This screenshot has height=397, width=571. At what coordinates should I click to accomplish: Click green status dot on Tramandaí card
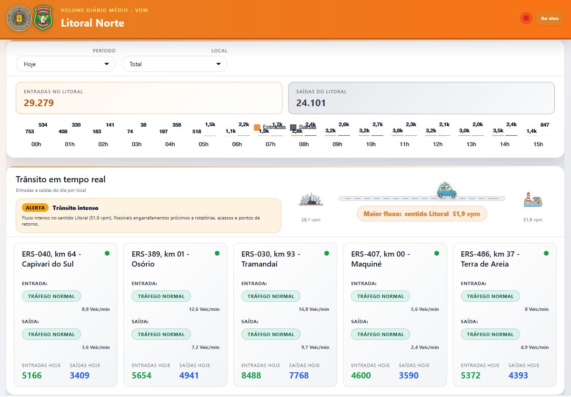(327, 253)
